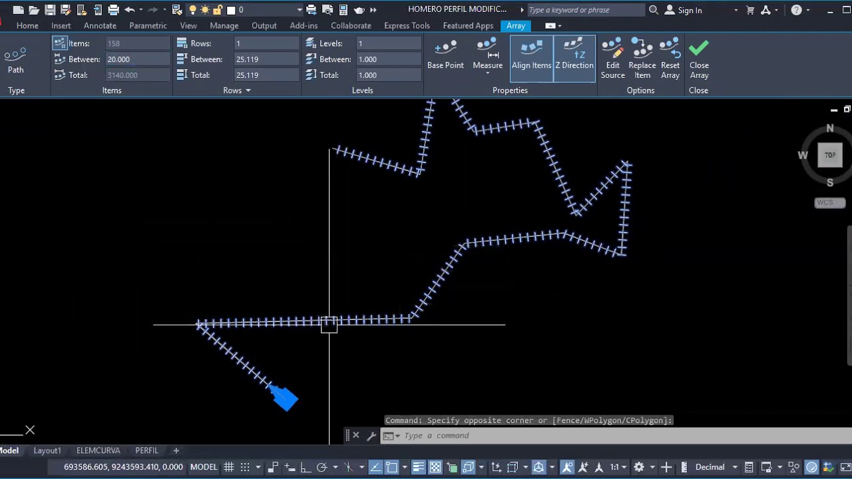Toggle Polar Tracking in the status bar

coord(321,467)
